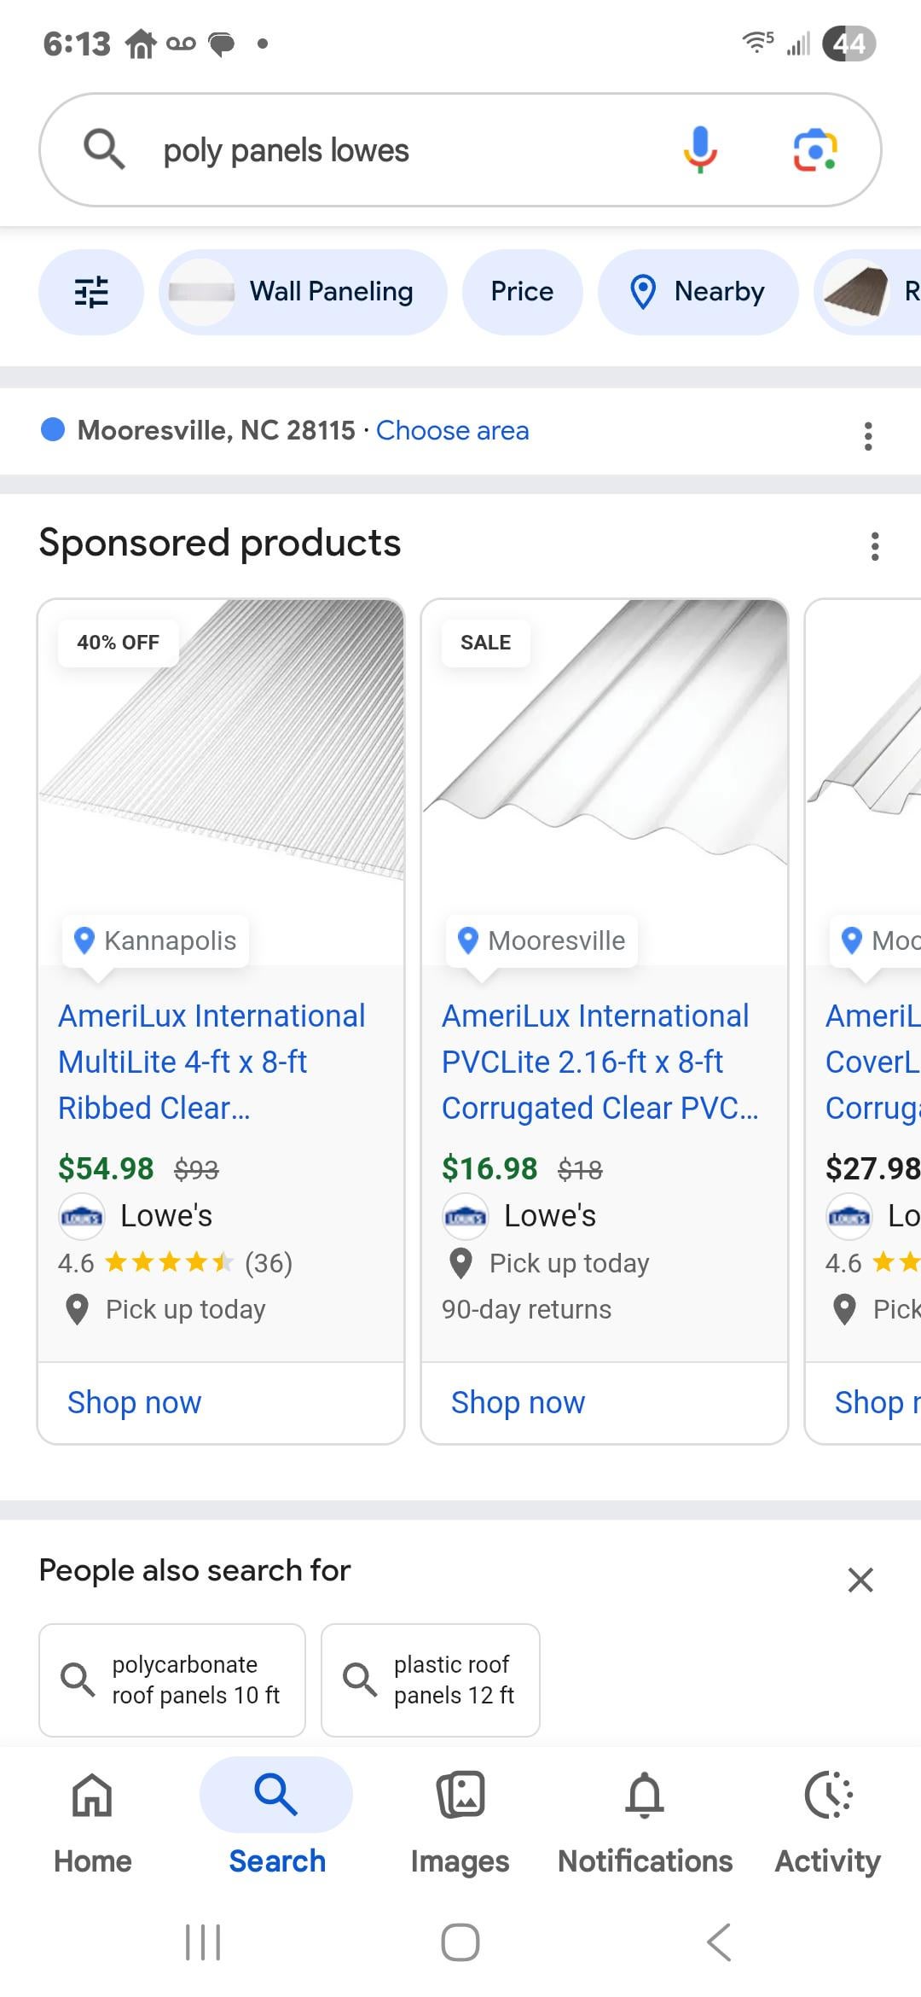
Task: Tap the MultiLite ribbed panel product image
Action: click(x=221, y=751)
